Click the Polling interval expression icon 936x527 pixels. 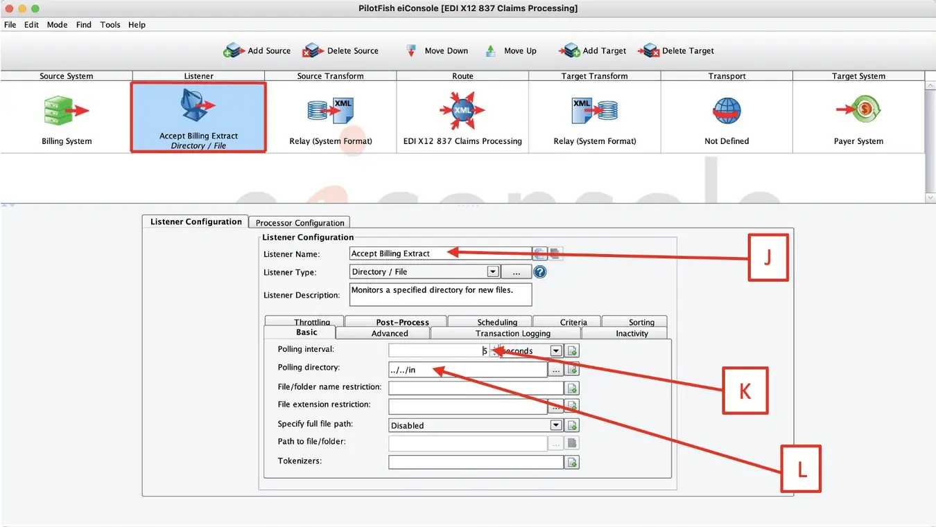tap(572, 351)
